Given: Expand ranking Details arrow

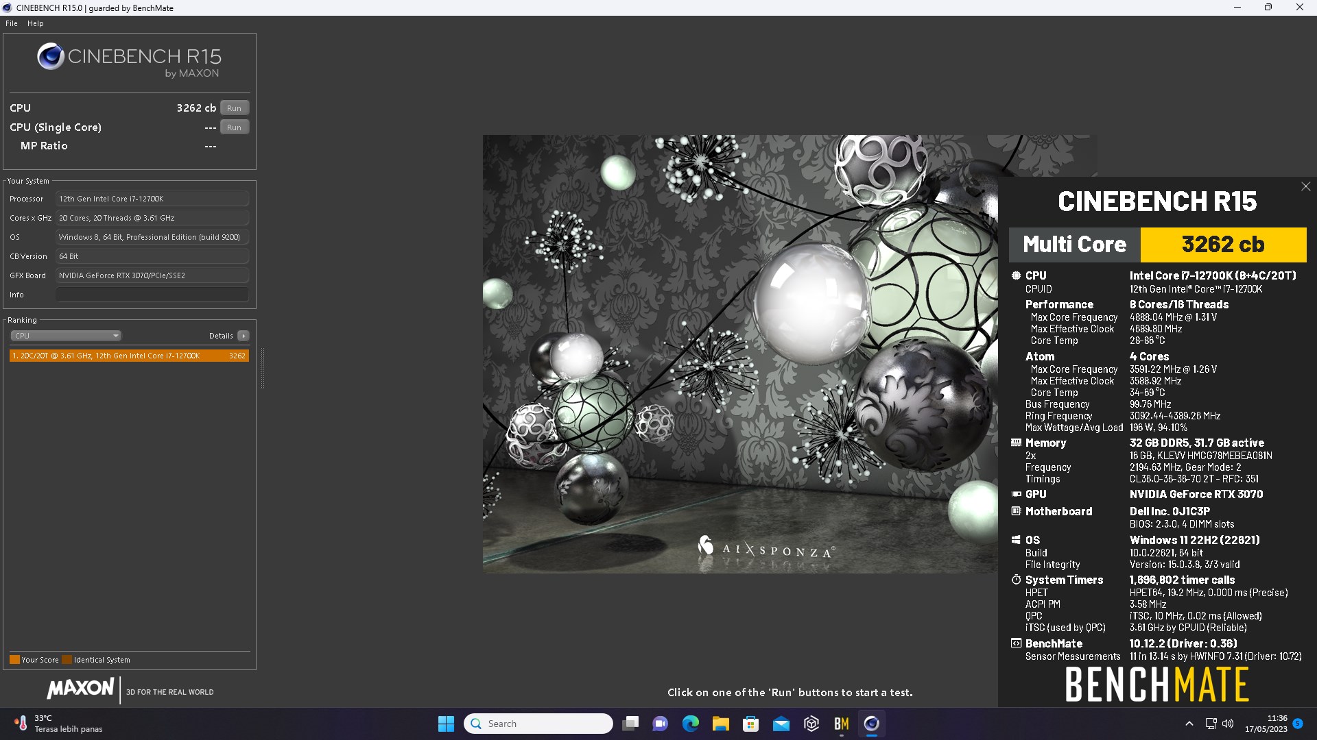Looking at the screenshot, I should pyautogui.click(x=243, y=336).
